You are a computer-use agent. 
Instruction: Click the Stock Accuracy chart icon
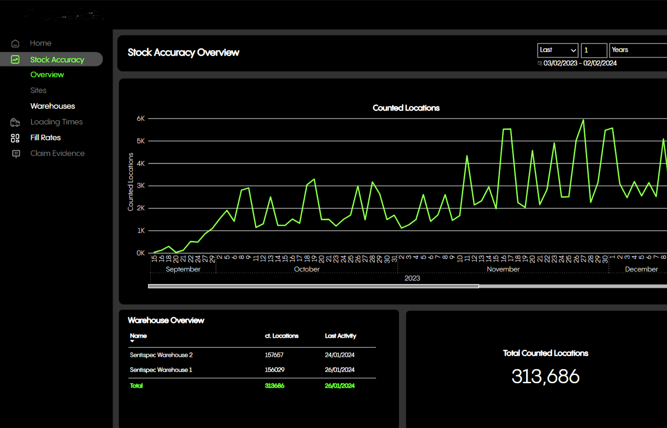click(x=15, y=59)
